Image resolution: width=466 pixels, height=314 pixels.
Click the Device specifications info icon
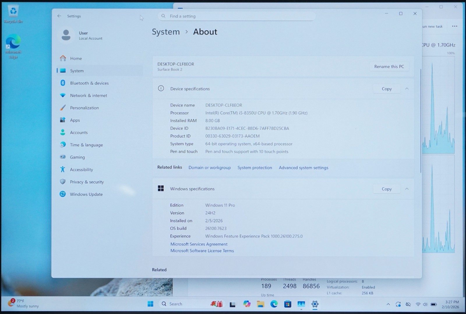[x=161, y=88]
